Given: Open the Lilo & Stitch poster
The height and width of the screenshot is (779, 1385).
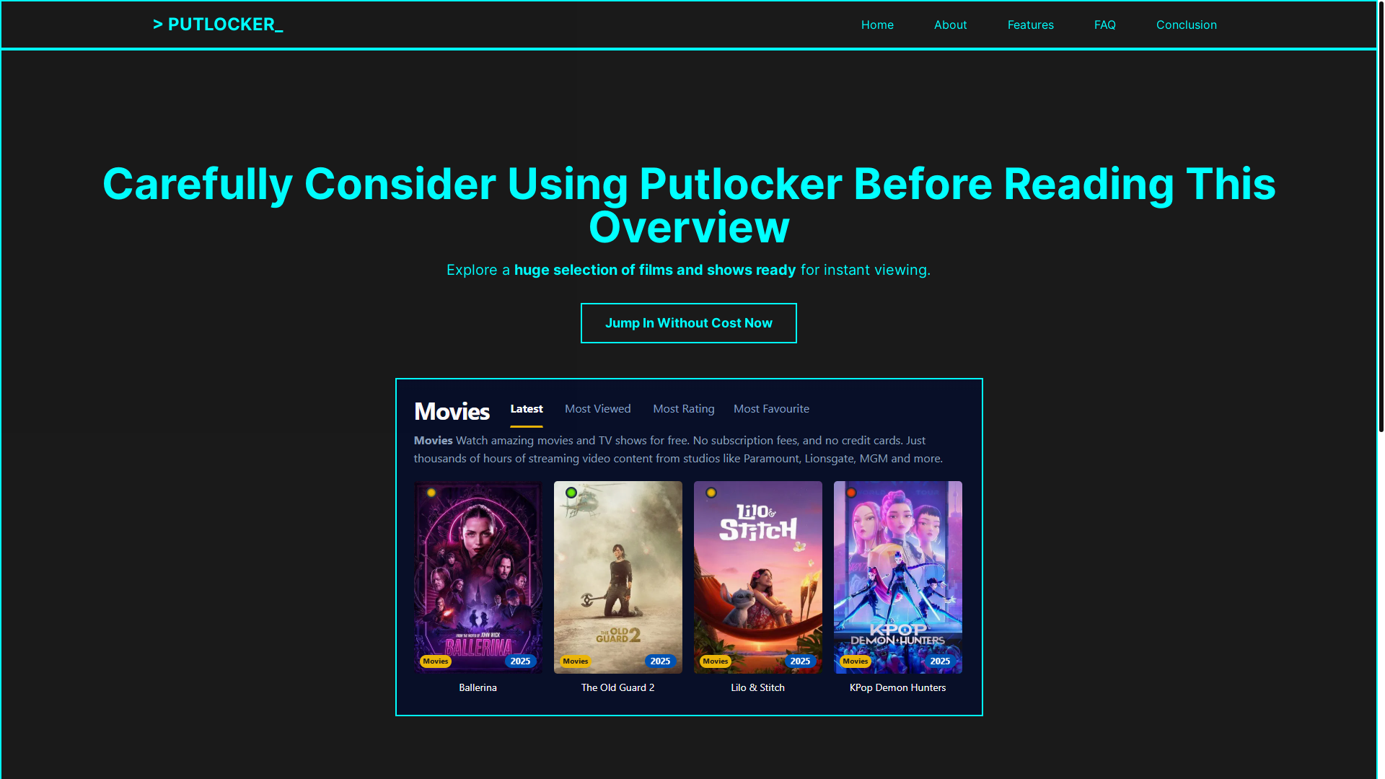Looking at the screenshot, I should point(757,577).
